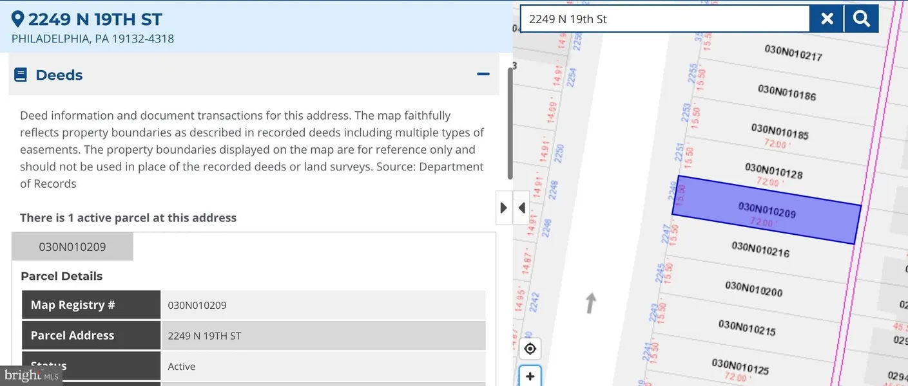Click the magnifying glass search button
Screen dimensions: 908x386
tap(862, 19)
